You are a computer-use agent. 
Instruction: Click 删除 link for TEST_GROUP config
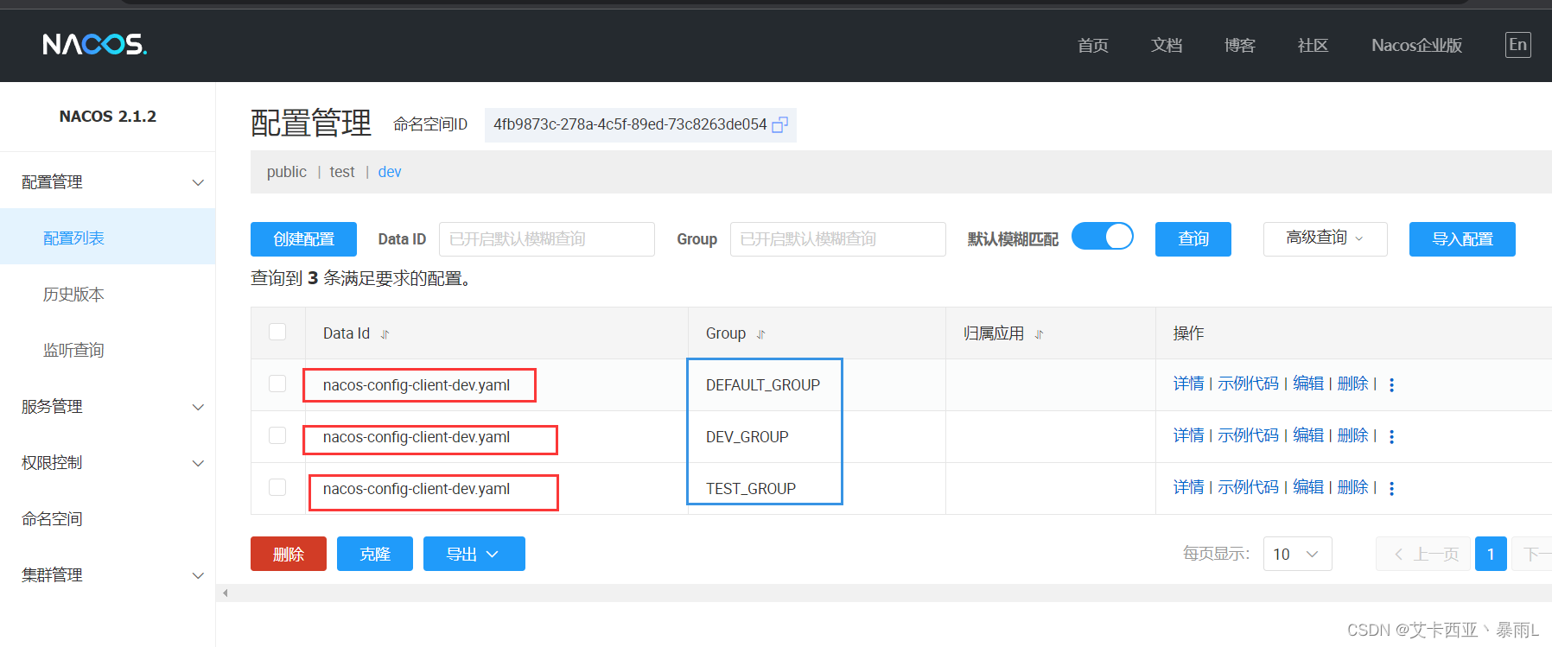pos(1352,487)
